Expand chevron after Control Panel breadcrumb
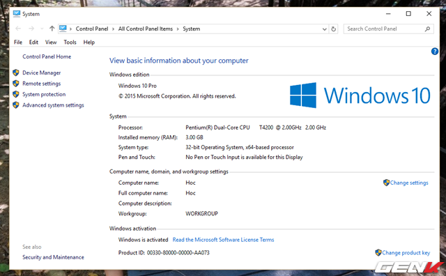This screenshot has height=276, width=446. [x=113, y=29]
